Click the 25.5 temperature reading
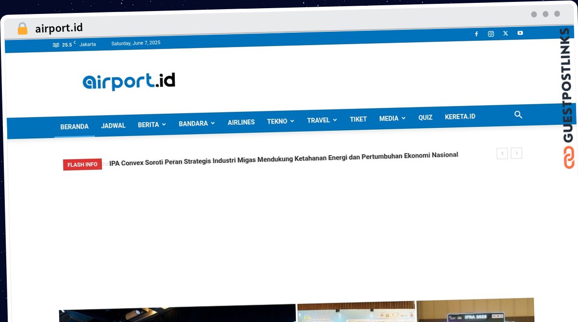 (x=67, y=45)
